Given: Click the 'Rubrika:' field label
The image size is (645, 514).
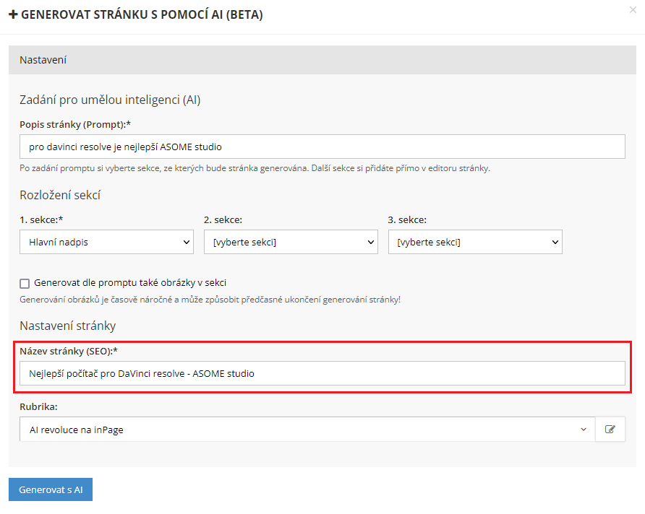Looking at the screenshot, I should click(x=38, y=406).
